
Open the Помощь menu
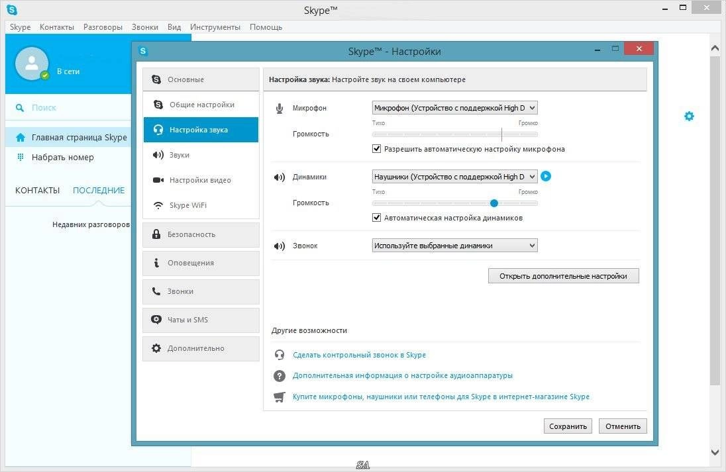click(x=266, y=27)
